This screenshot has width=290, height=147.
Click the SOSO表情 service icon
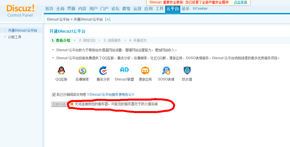(166, 70)
